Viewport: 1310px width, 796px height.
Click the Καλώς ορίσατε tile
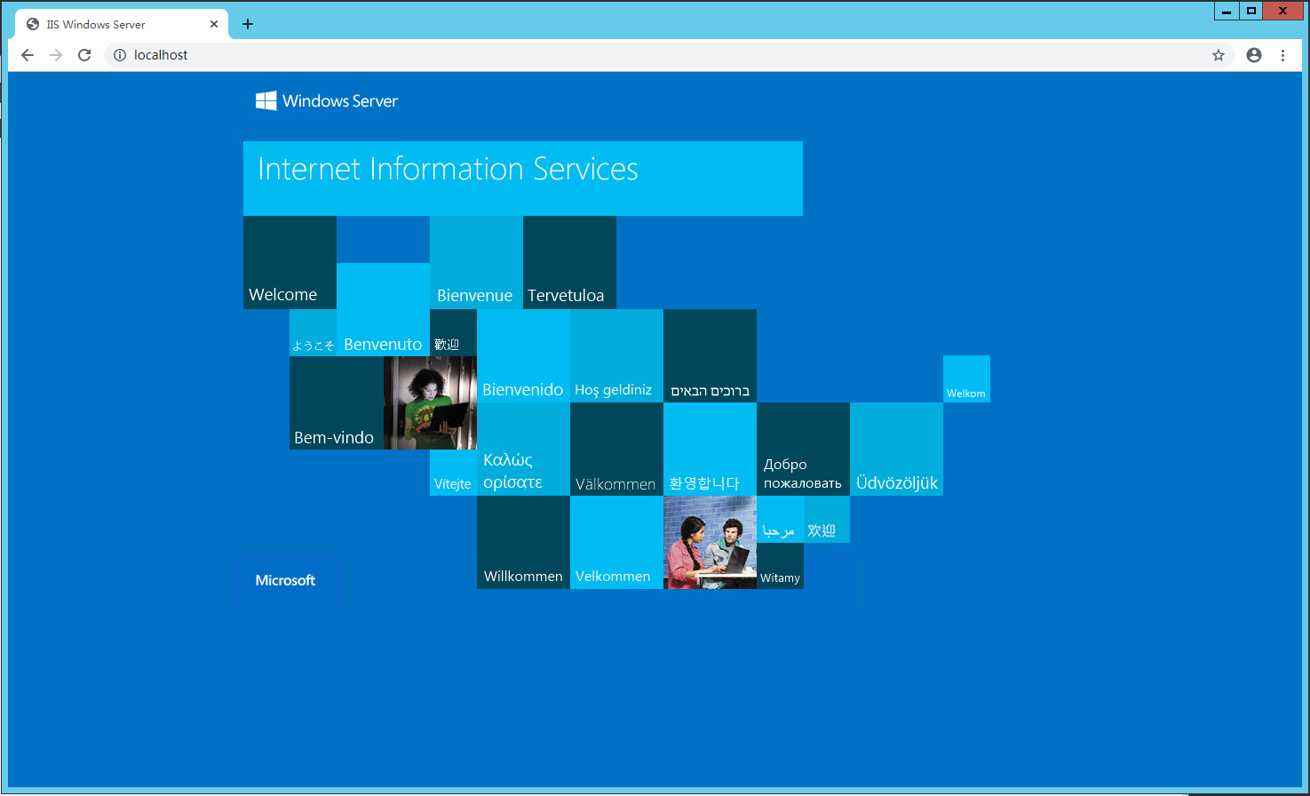(x=523, y=449)
